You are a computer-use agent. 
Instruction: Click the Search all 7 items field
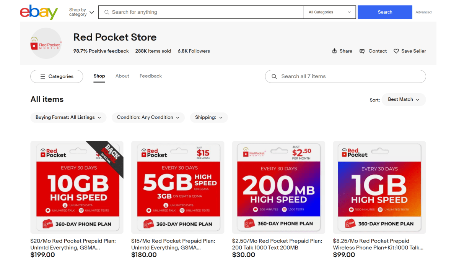[345, 76]
